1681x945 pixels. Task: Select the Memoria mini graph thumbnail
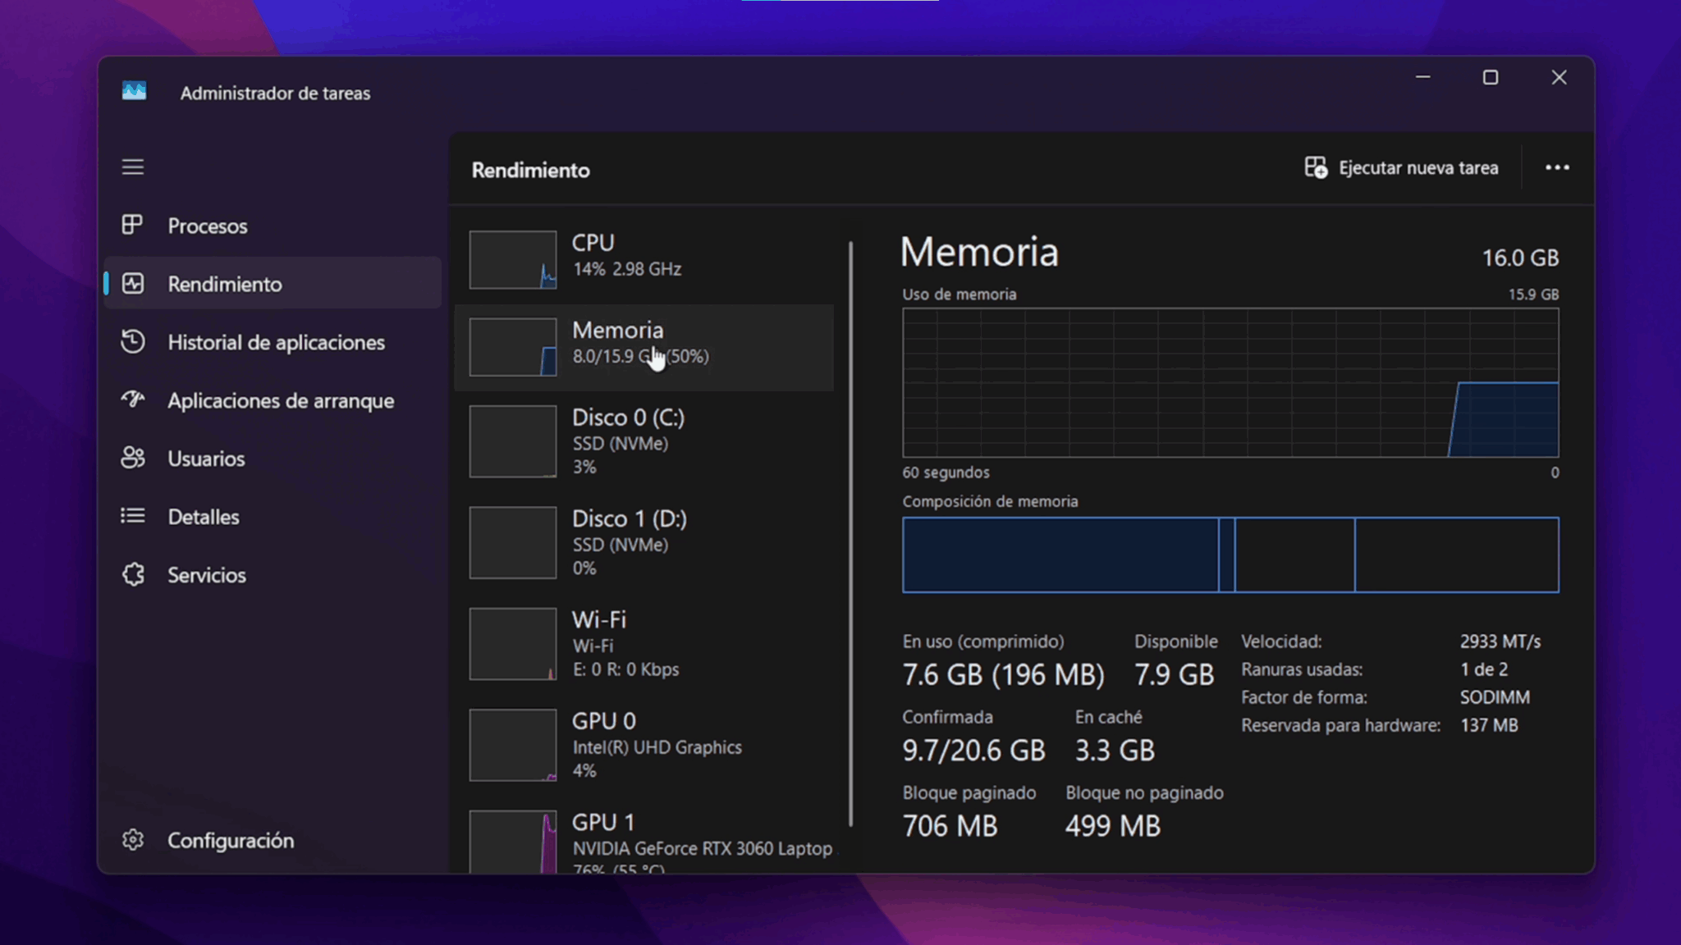513,347
